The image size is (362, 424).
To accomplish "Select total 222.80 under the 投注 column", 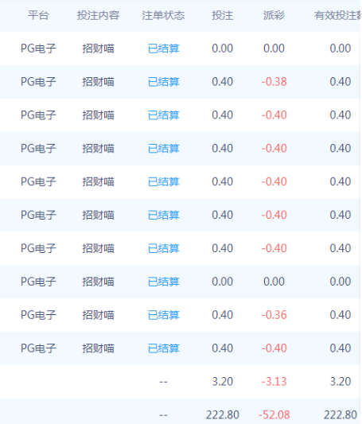I will [223, 414].
